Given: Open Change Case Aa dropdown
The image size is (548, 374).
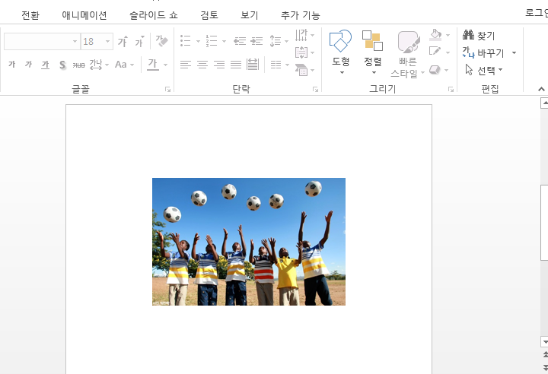Looking at the screenshot, I should (x=124, y=65).
